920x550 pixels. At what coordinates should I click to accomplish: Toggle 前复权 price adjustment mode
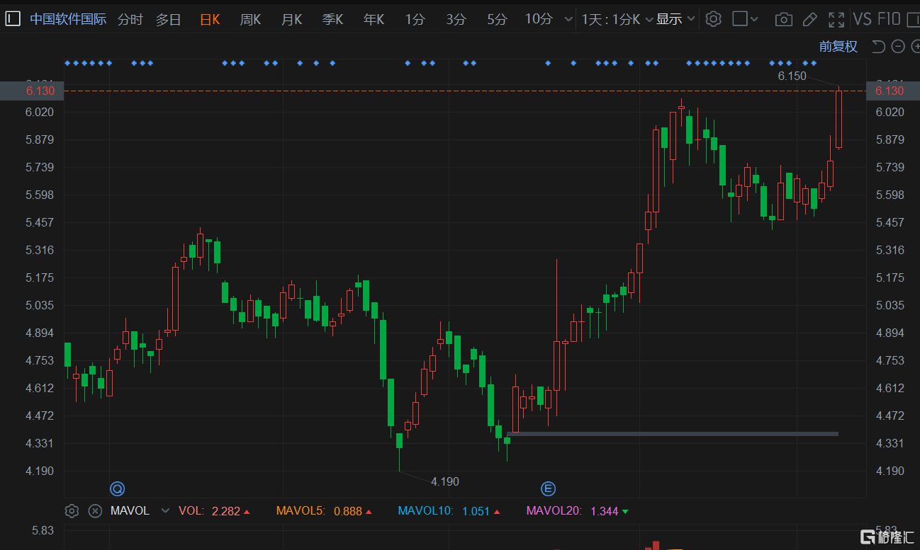point(838,47)
